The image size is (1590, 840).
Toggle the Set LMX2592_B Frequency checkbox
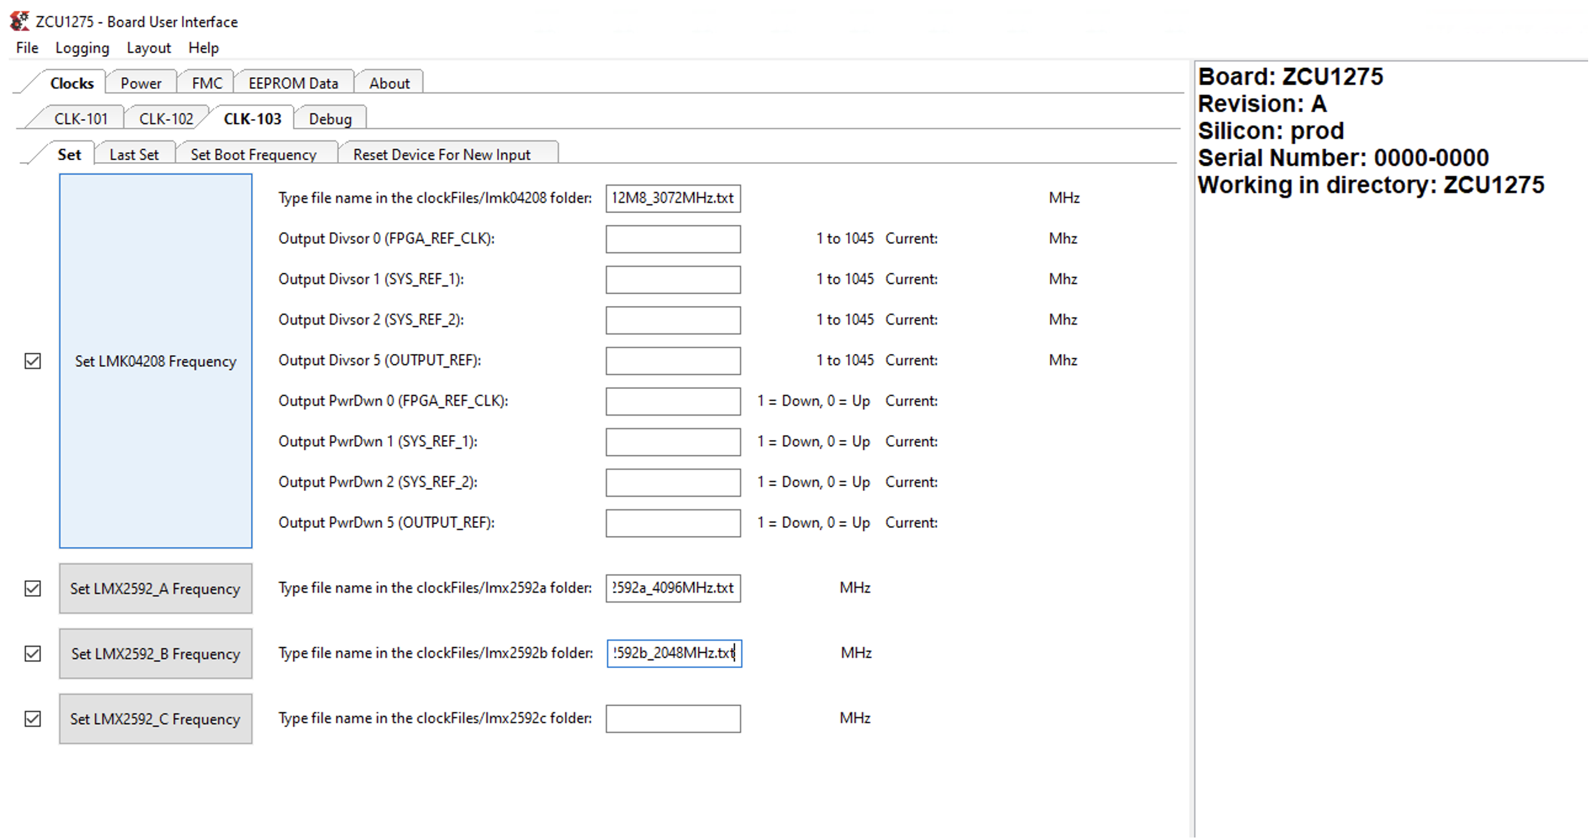pos(32,653)
